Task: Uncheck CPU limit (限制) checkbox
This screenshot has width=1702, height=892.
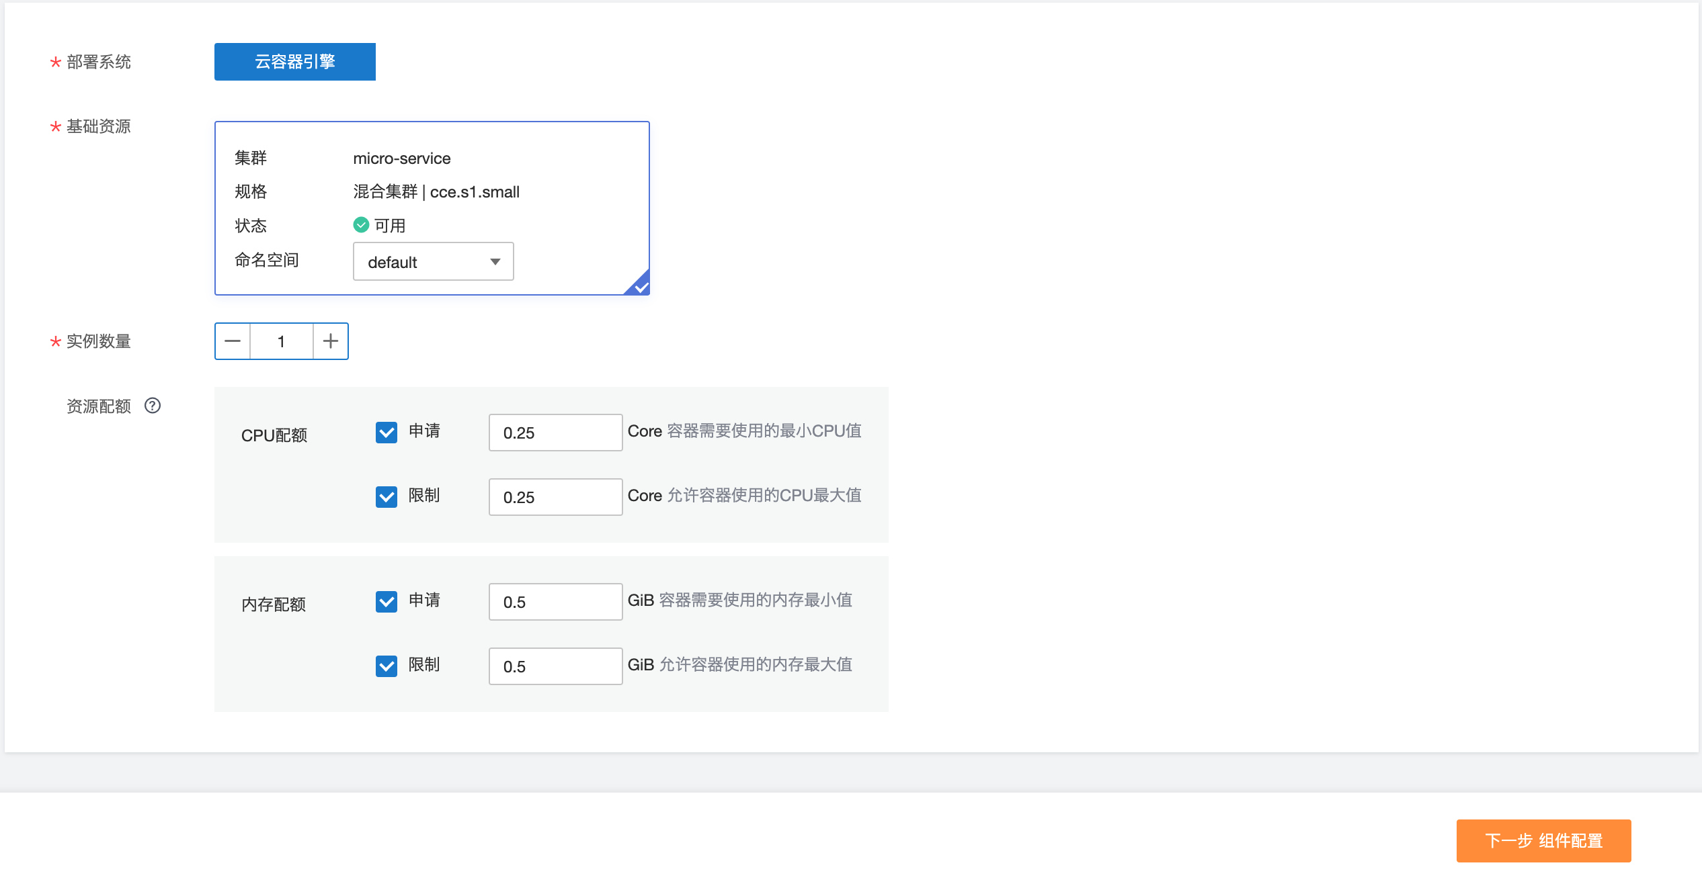Action: pos(387,496)
